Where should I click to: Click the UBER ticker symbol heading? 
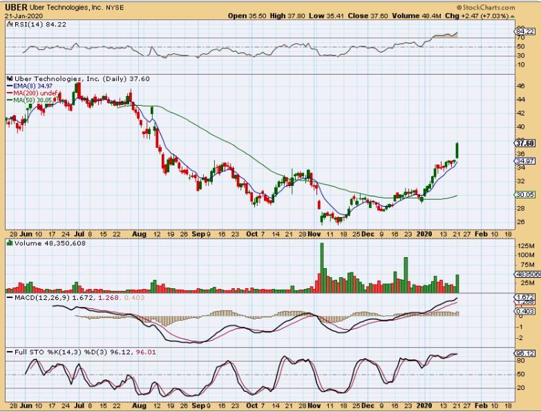pyautogui.click(x=16, y=7)
